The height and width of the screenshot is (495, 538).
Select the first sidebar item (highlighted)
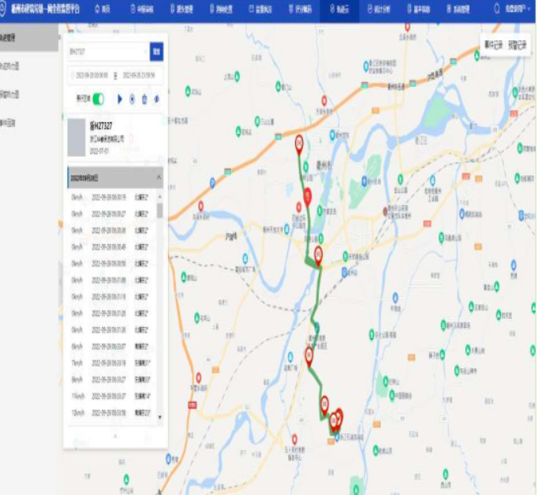pos(29,37)
